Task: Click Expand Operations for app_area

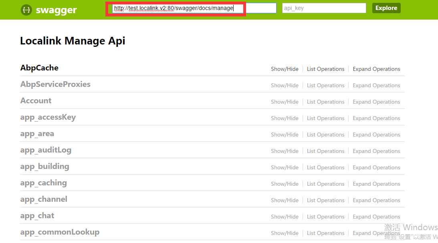Action: coord(376,135)
